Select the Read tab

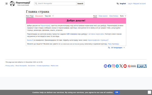[x=95, y=16]
